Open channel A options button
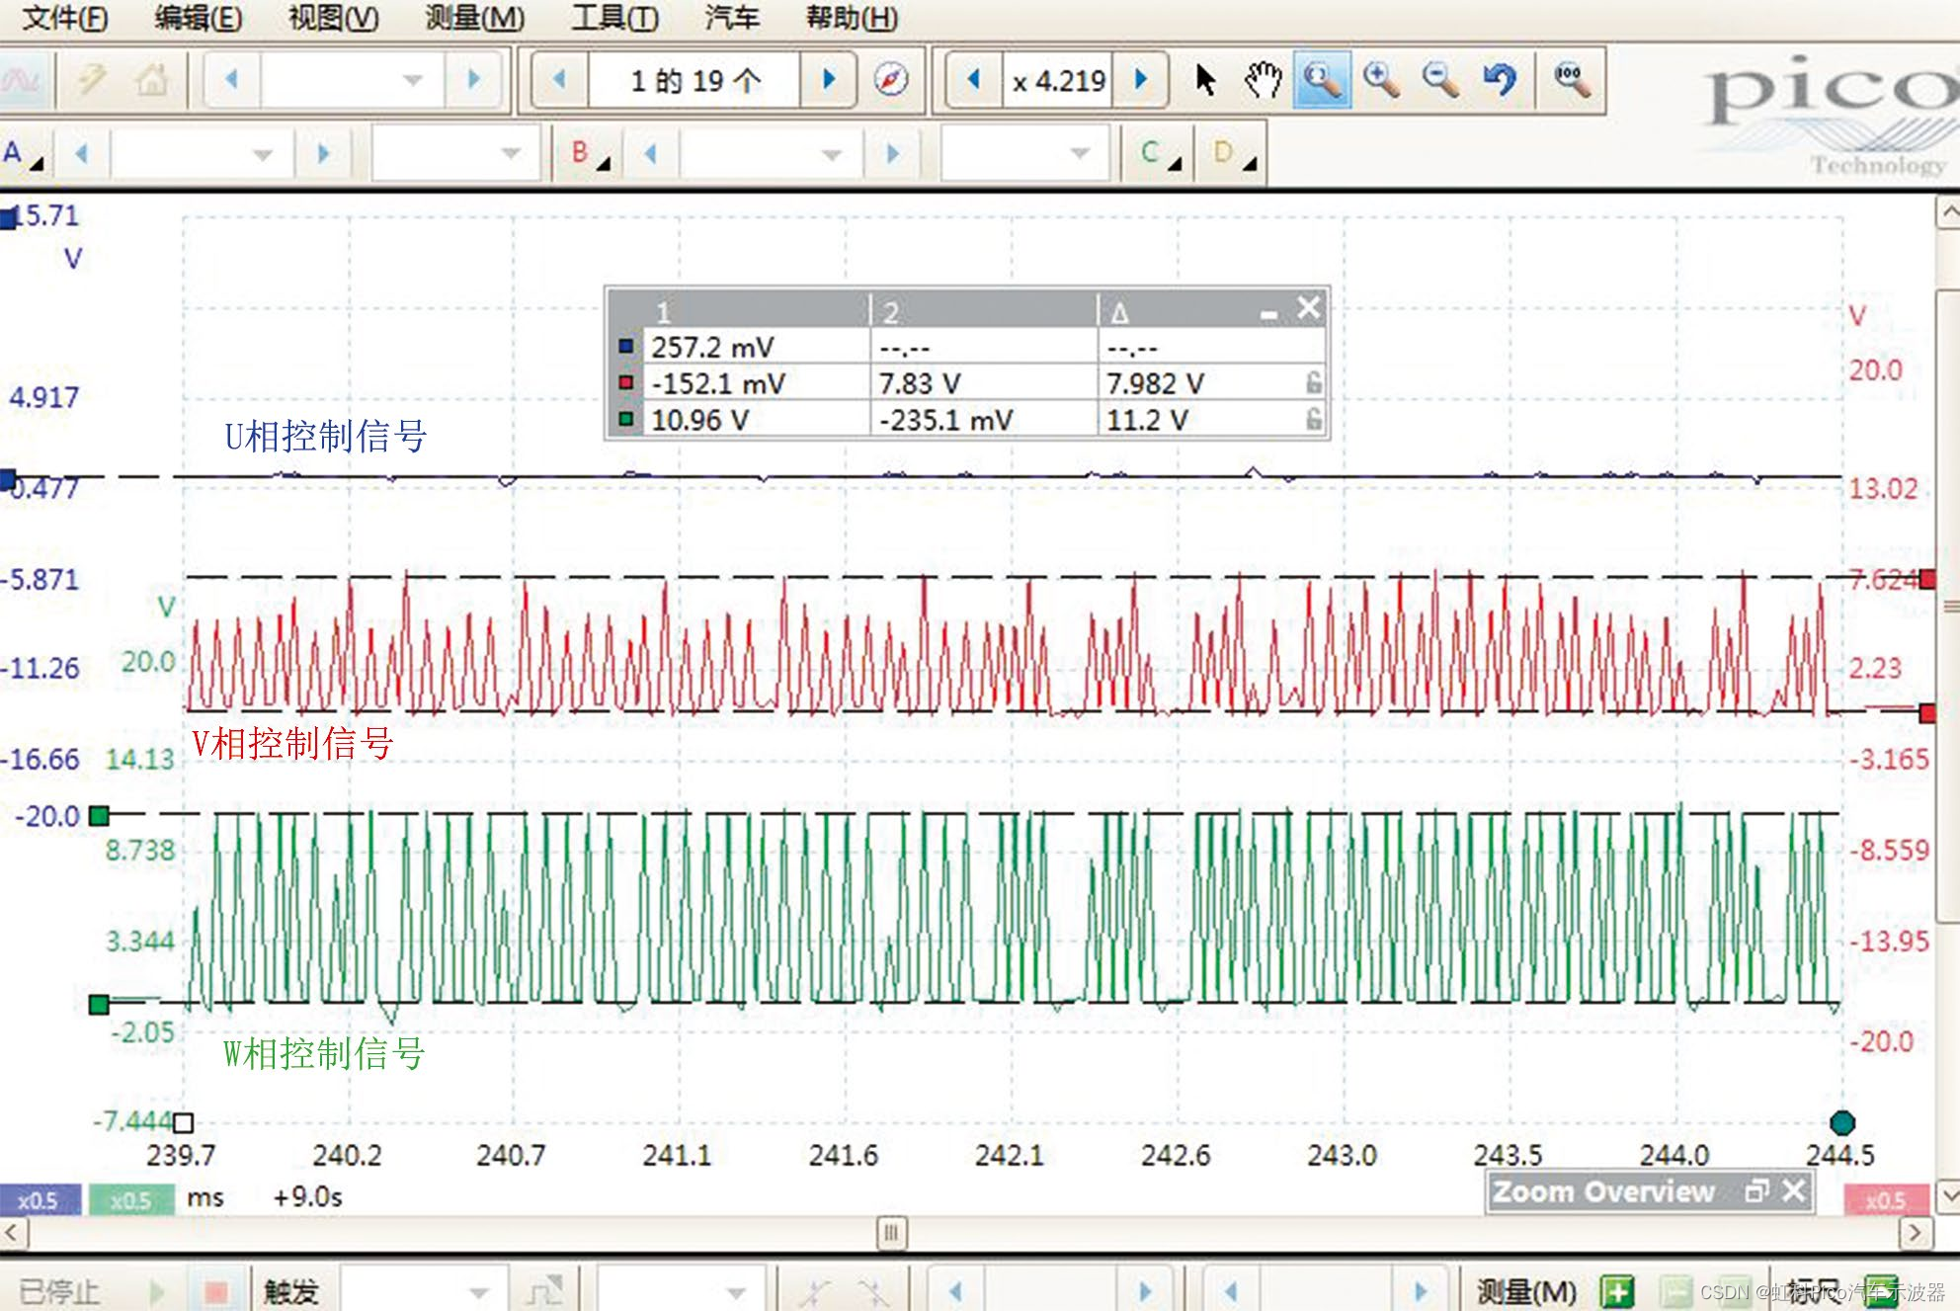This screenshot has width=1960, height=1311. coord(22,154)
